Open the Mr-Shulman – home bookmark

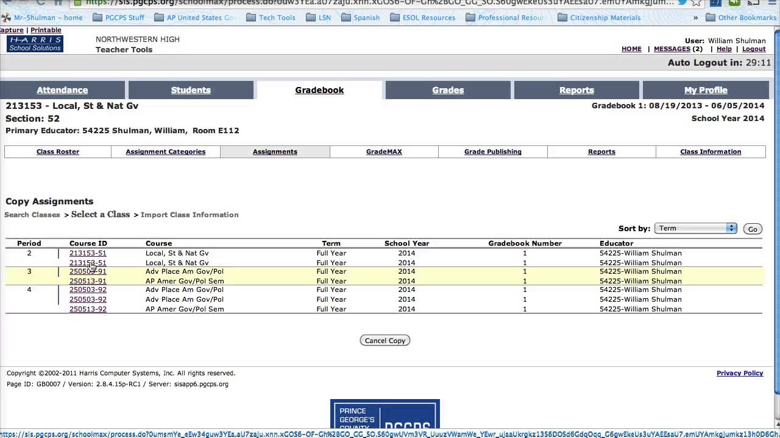pos(43,18)
